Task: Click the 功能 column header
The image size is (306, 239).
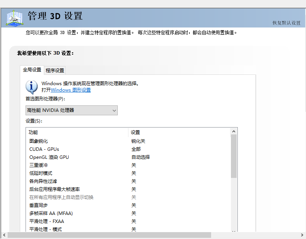Action: pos(34,132)
